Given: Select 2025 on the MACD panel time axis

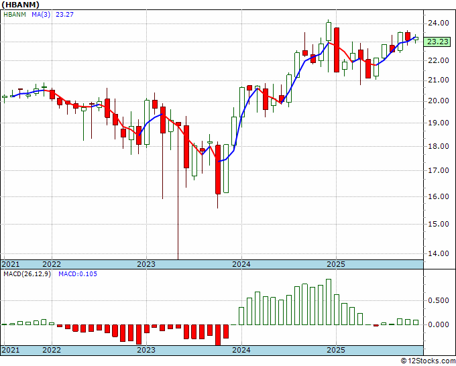Looking at the screenshot, I should click(x=336, y=350).
